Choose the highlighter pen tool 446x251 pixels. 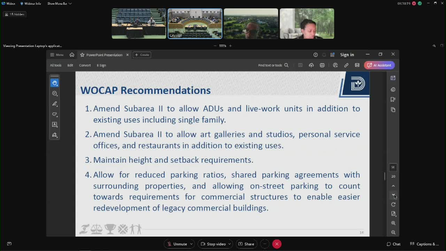coord(55,104)
